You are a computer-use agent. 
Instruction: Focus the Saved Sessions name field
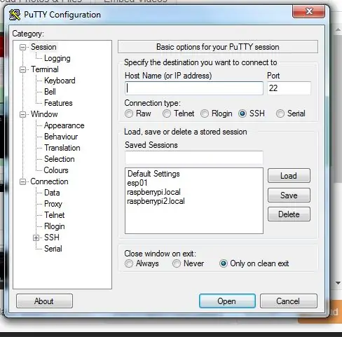(x=194, y=158)
